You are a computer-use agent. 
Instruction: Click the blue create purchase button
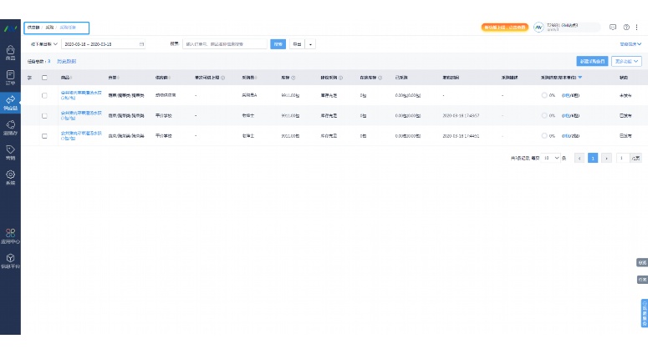[592, 61]
